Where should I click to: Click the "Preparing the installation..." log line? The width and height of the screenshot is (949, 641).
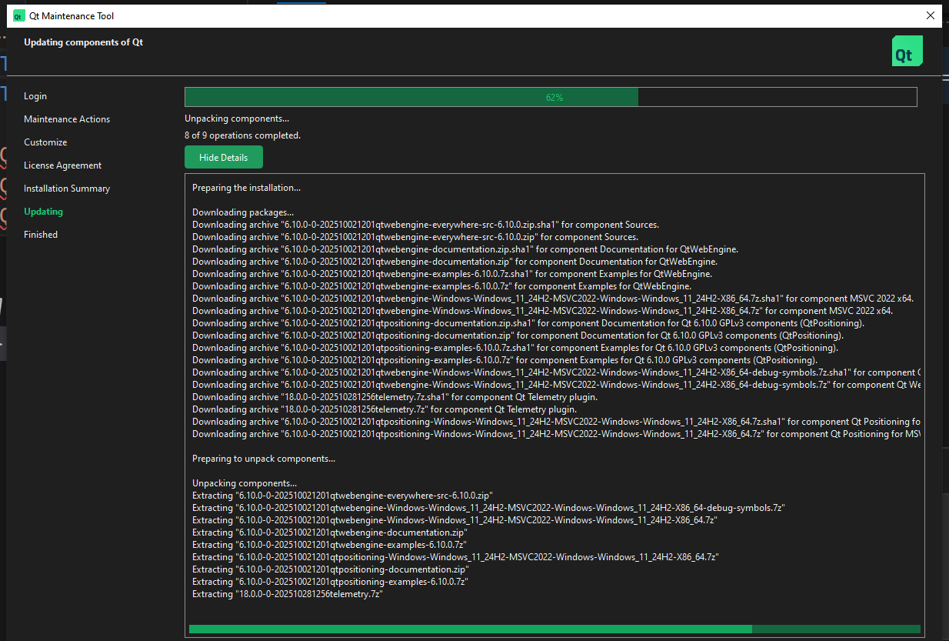[x=246, y=188]
